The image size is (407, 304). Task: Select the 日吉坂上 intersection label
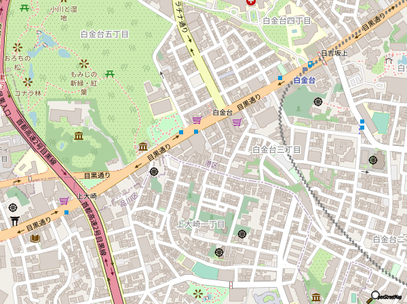pos(334,53)
